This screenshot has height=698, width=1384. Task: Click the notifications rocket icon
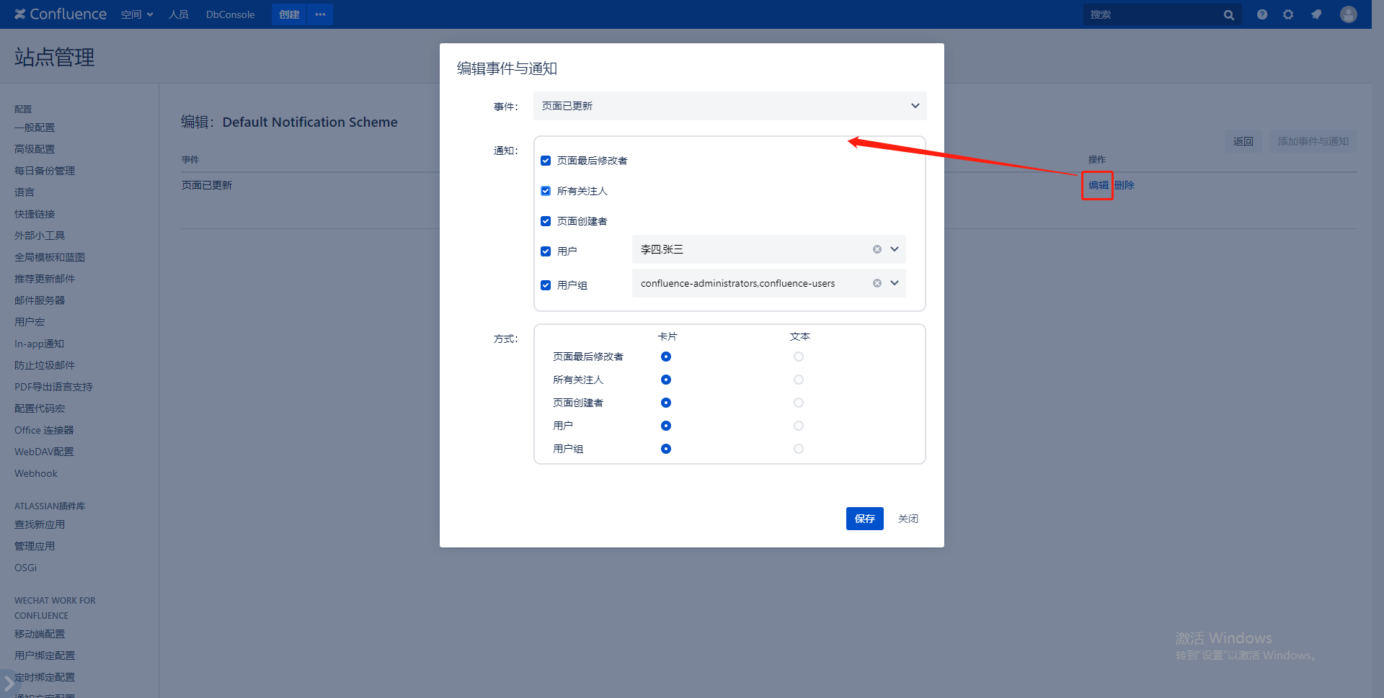click(x=1316, y=14)
